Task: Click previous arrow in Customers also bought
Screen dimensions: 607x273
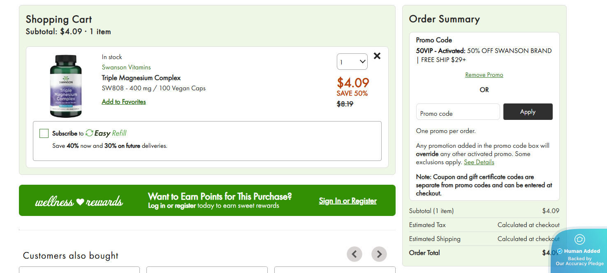Action: pos(354,254)
